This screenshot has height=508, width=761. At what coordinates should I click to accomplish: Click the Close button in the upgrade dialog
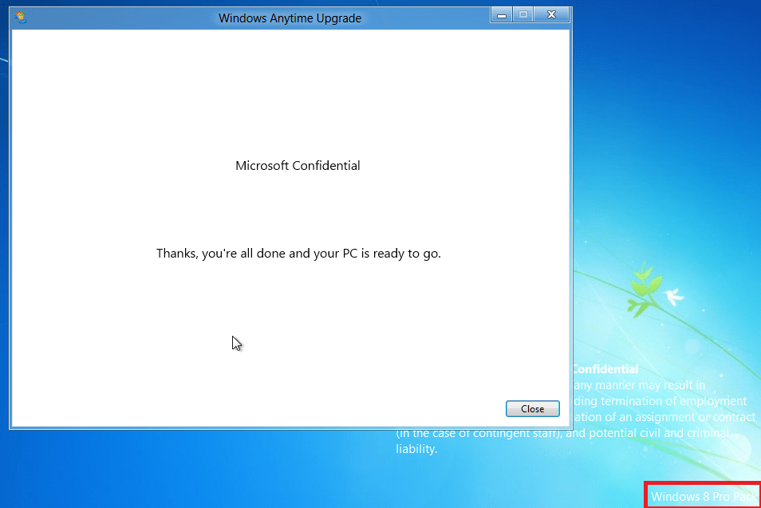coord(532,408)
